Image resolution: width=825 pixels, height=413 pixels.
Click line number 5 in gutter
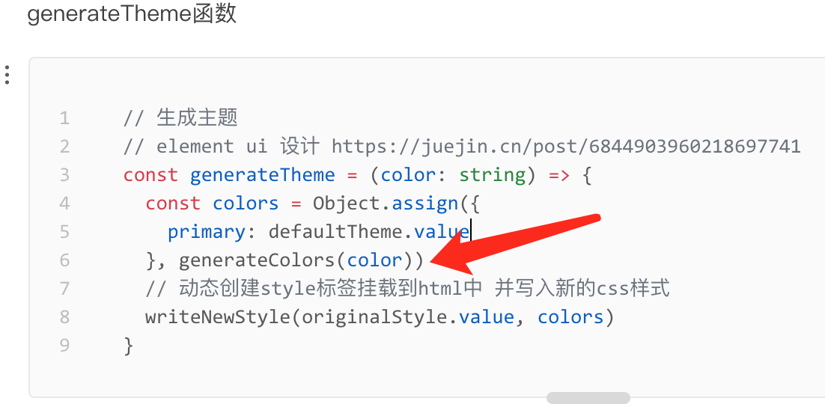[64, 232]
